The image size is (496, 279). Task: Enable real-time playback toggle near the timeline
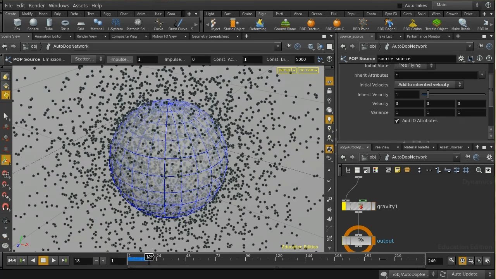pyautogui.click(x=462, y=260)
